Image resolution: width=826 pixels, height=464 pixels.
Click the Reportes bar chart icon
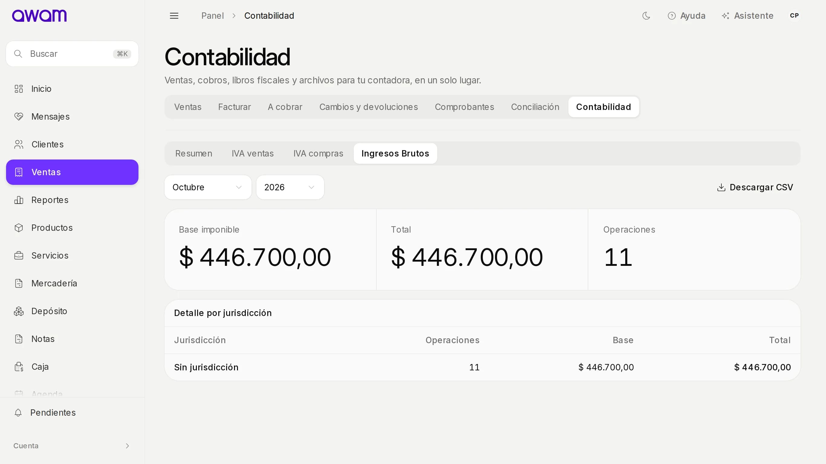click(x=19, y=200)
